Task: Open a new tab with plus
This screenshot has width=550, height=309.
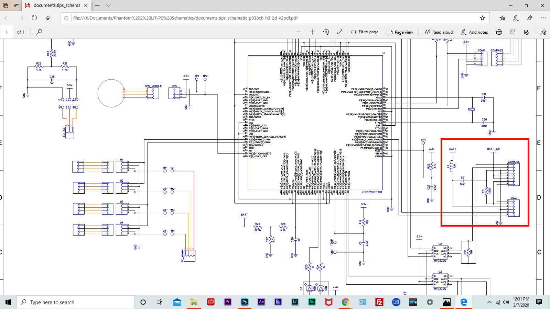Action: click(x=97, y=5)
